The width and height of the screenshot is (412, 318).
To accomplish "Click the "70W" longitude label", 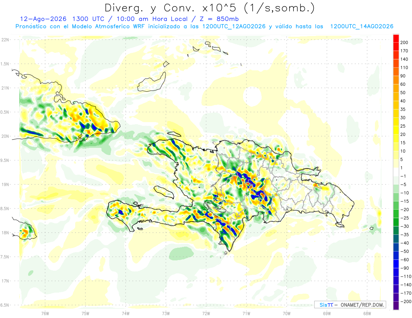I will click(x=287, y=313).
